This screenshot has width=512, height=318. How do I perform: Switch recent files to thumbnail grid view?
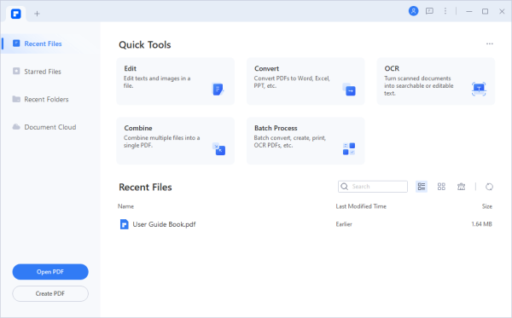coord(441,187)
